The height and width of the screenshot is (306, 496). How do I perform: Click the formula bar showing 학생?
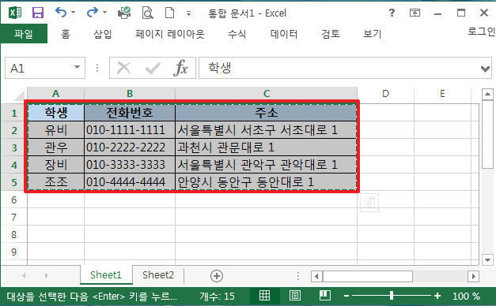pyautogui.click(x=339, y=68)
